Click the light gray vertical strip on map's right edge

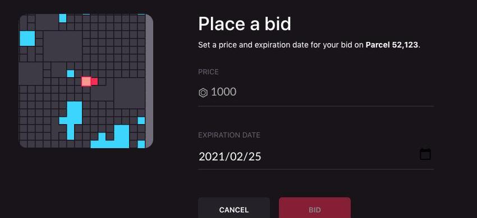pos(149,81)
